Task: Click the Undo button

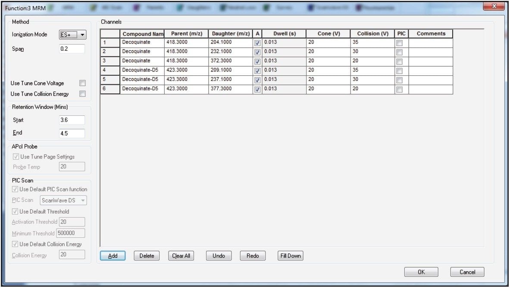Action: (219, 256)
